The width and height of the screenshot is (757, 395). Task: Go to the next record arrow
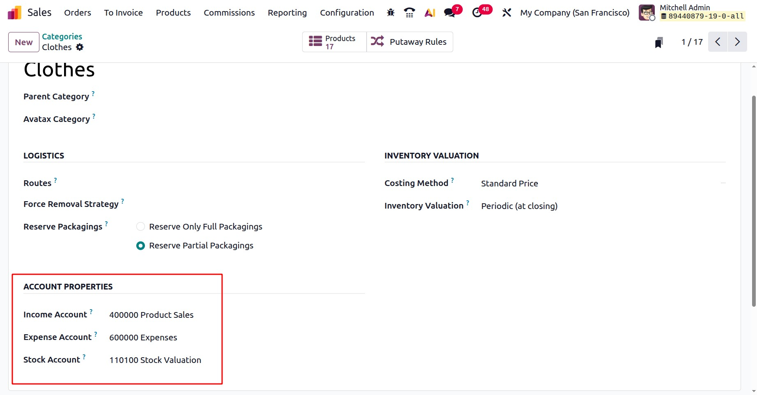pyautogui.click(x=737, y=42)
